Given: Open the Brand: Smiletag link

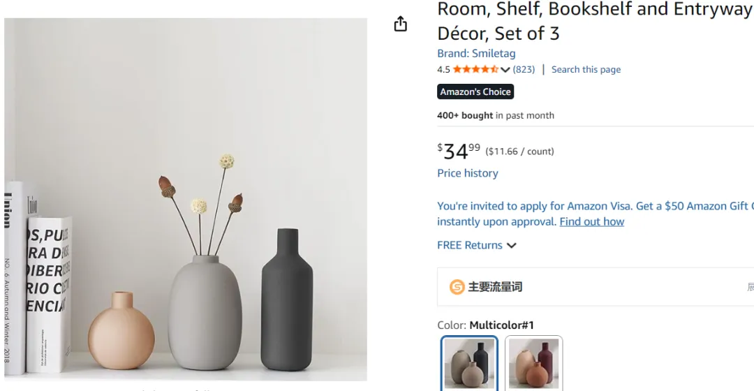Looking at the screenshot, I should [476, 53].
